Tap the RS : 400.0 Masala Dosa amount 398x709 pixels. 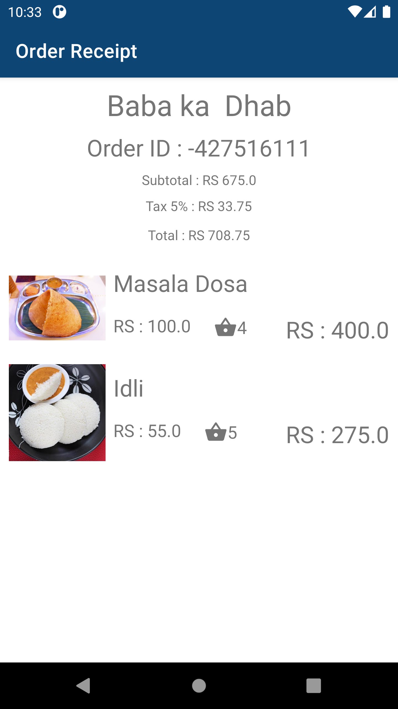pyautogui.click(x=338, y=330)
